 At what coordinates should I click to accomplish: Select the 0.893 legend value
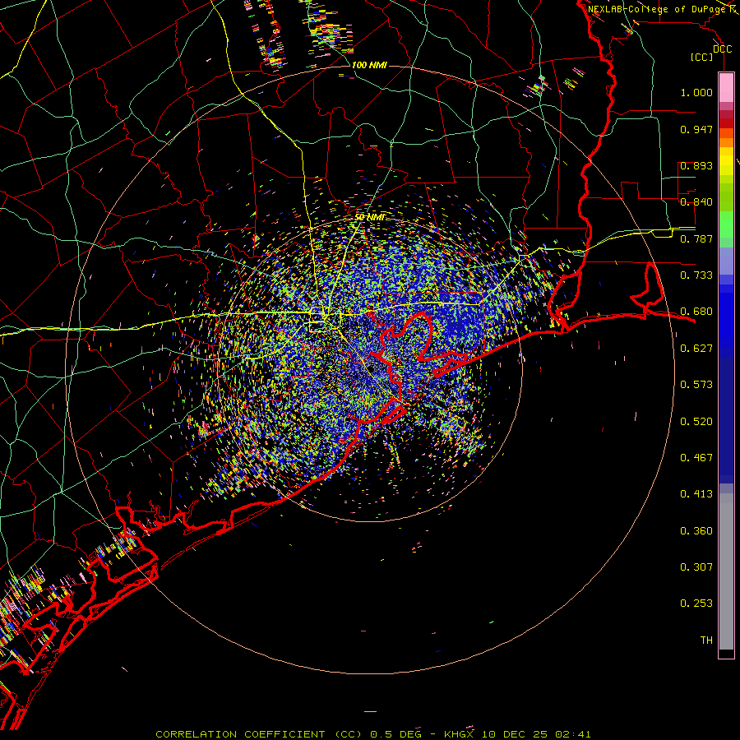point(696,165)
